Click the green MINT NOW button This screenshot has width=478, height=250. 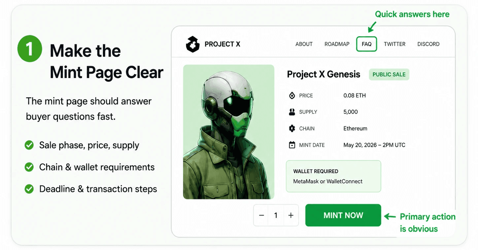pyautogui.click(x=343, y=215)
